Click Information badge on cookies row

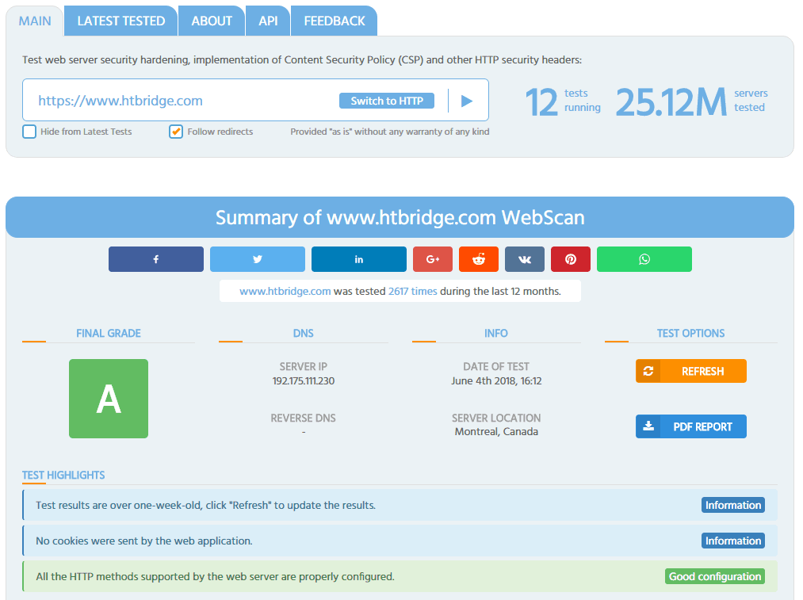(x=732, y=541)
